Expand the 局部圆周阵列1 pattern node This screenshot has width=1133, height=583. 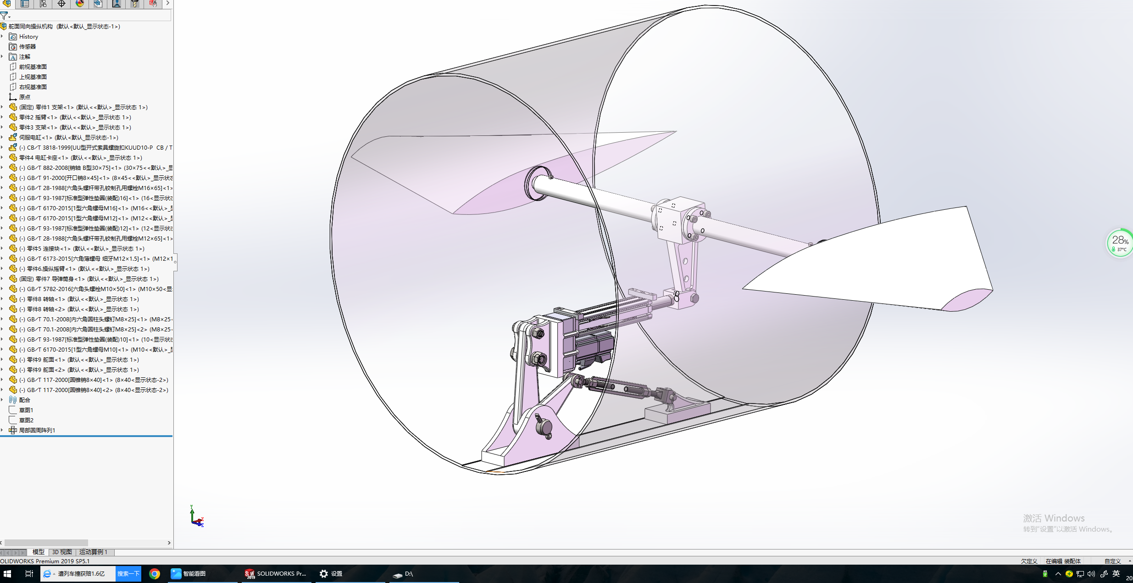[x=2, y=430]
